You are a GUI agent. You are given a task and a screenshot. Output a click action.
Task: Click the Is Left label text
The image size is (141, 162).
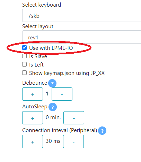(x=36, y=65)
